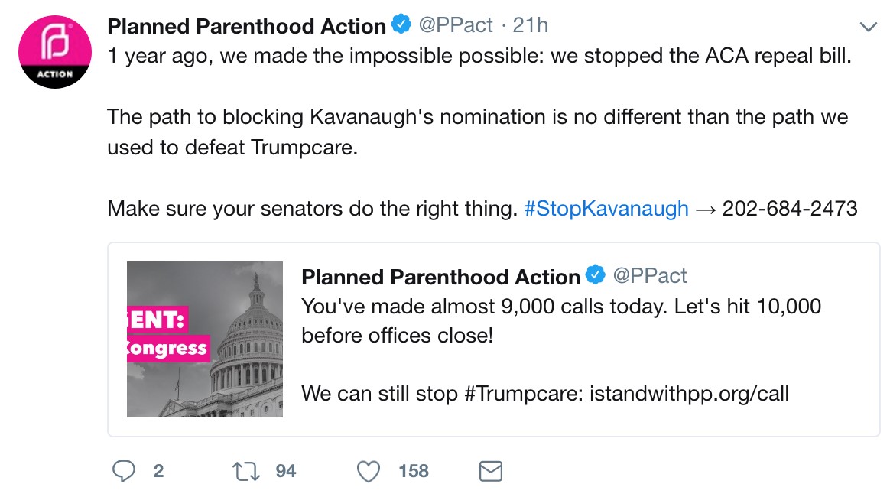The width and height of the screenshot is (890, 497).
Task: Open the #StopKavanaugh hashtag link
Action: 606,208
